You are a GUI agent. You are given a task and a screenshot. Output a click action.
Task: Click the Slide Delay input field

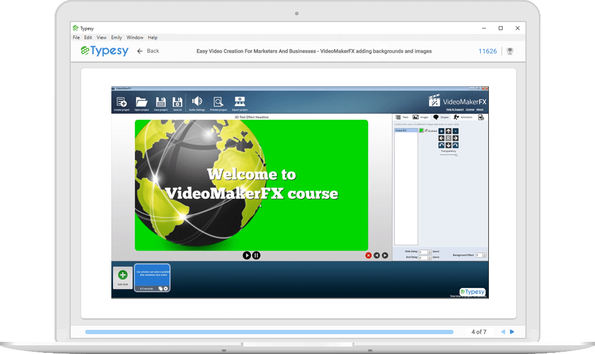[x=423, y=251]
